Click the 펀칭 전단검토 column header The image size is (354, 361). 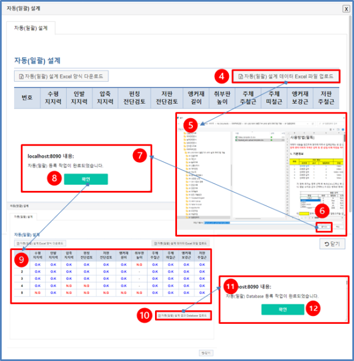pos(134,98)
